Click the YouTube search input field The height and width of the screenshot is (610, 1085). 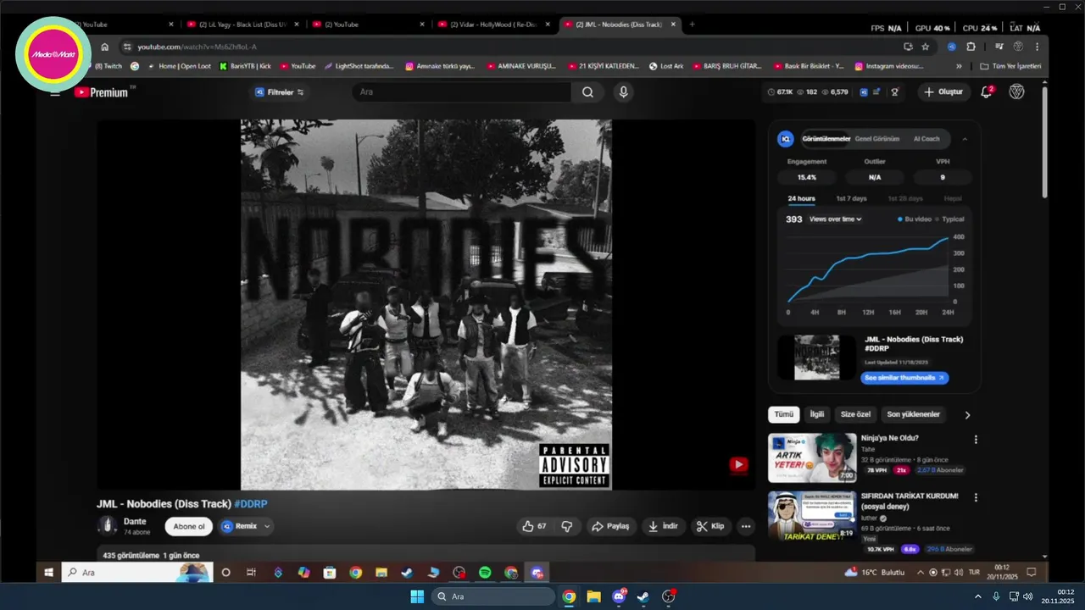click(462, 92)
